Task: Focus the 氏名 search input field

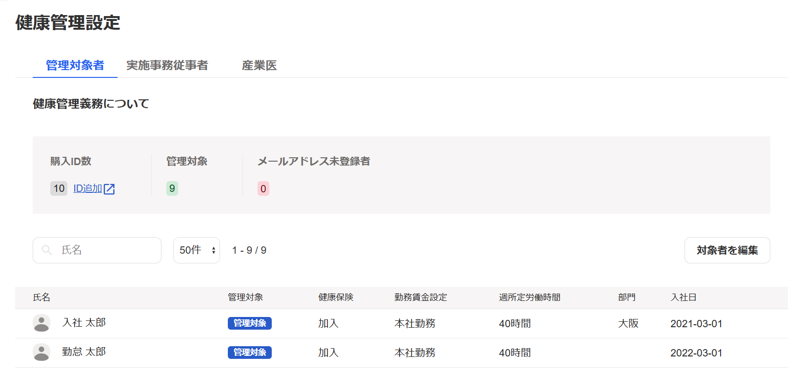Action: (x=97, y=250)
